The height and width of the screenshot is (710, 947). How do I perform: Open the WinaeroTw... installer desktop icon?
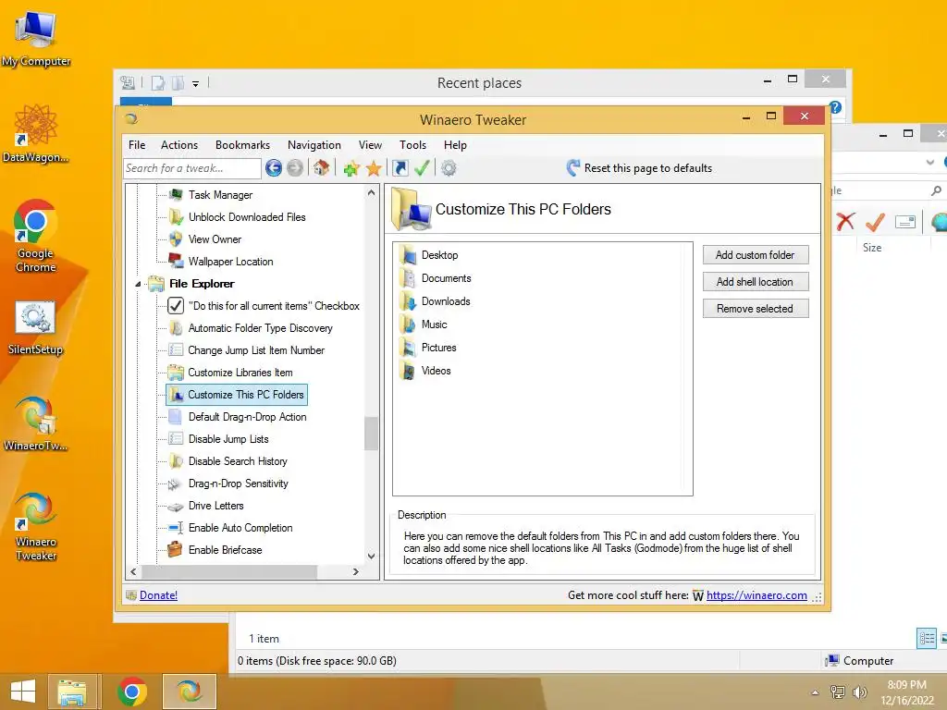pyautogui.click(x=36, y=422)
